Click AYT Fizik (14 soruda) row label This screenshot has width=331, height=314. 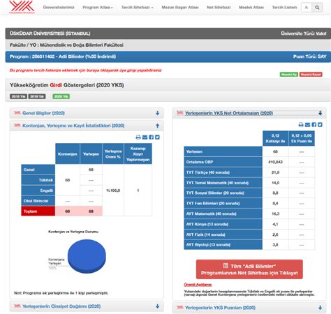tap(223, 234)
